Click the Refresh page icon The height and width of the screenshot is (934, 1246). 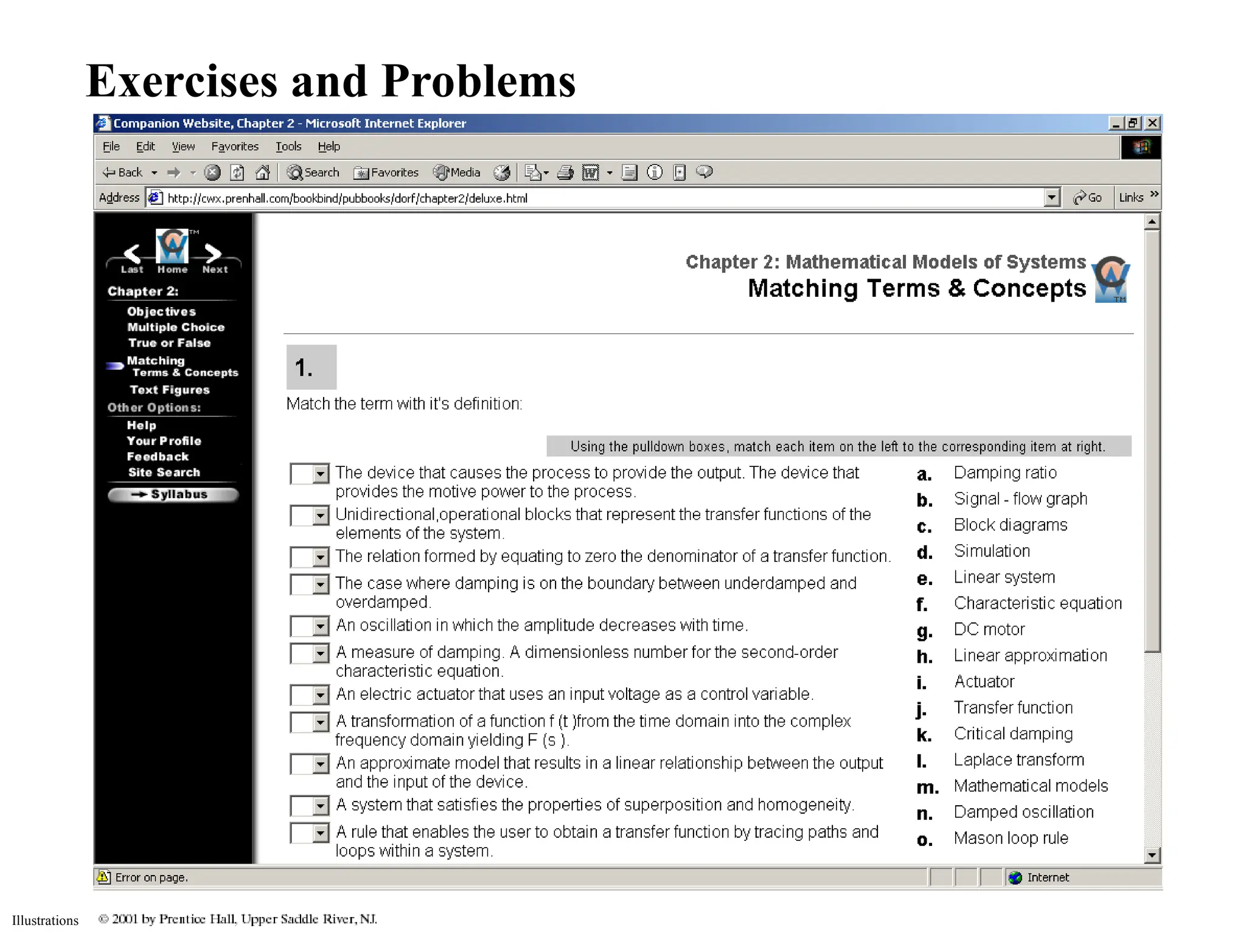237,173
